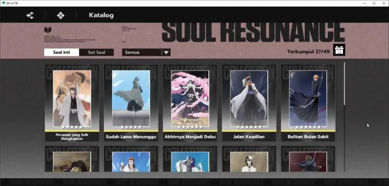Click the Belitan Bulan Sabit title label
389x186 pixels.
[x=308, y=137]
